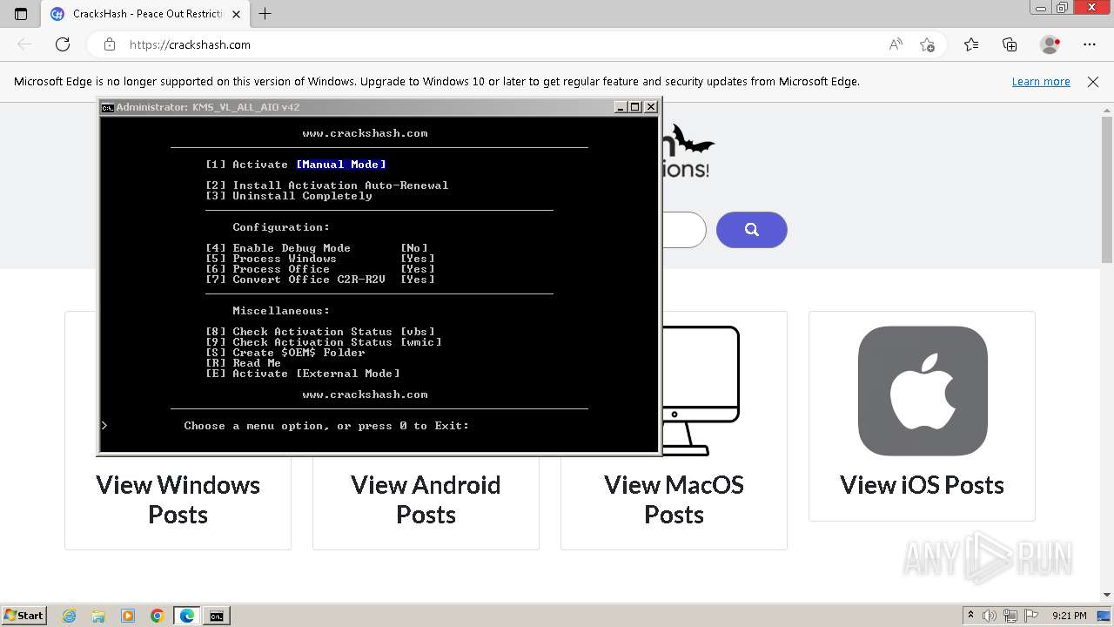This screenshot has height=627, width=1114.
Task: Click 'Check Activation Status [vbs]' line
Action: (x=320, y=332)
